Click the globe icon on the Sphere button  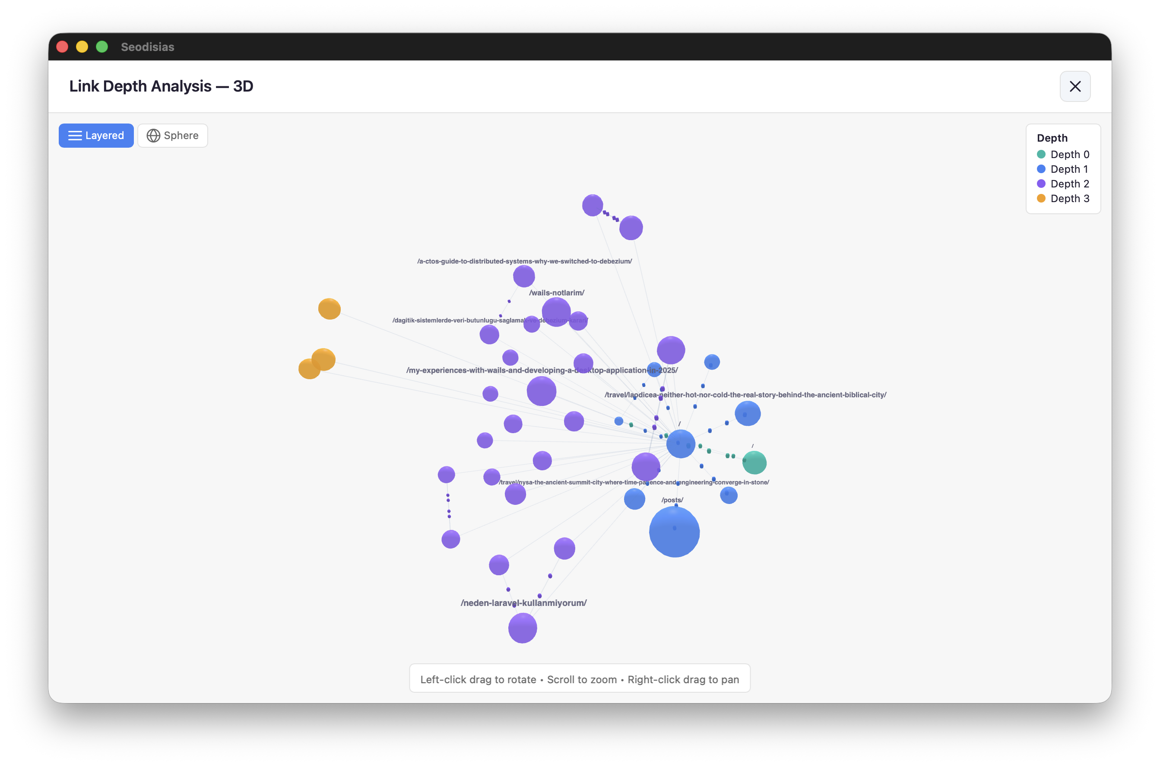[154, 136]
